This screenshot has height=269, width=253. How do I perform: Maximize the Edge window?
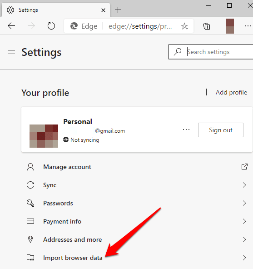pyautogui.click(x=229, y=5)
